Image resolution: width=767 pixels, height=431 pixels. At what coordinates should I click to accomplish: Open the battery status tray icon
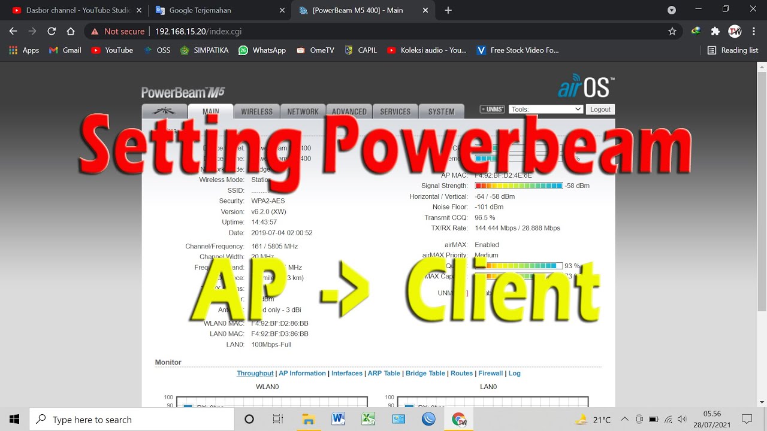654,419
